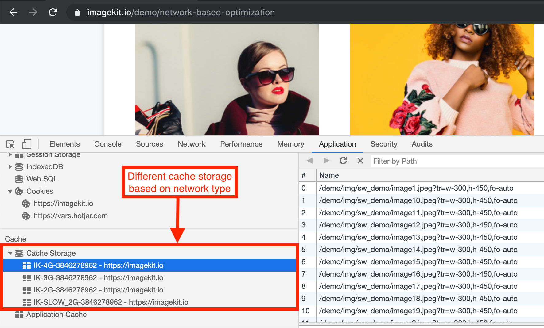The width and height of the screenshot is (544, 328).
Task: Select IK-SLOW_2G-3846278962 cache storage entry
Action: [149, 302]
